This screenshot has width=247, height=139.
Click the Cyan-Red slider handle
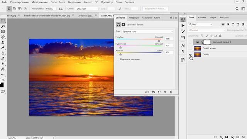(159, 41)
